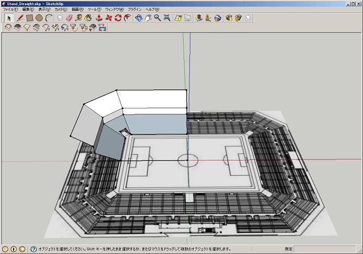Open the ファイル (File) menu
The width and height of the screenshot is (363, 254).
pyautogui.click(x=10, y=9)
